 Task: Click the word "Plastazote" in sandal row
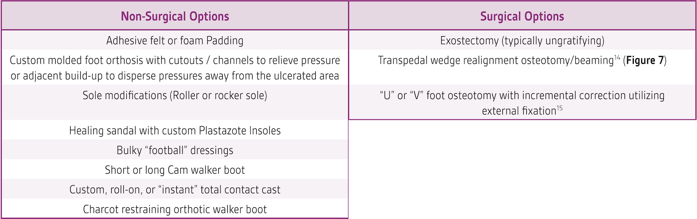(x=218, y=130)
